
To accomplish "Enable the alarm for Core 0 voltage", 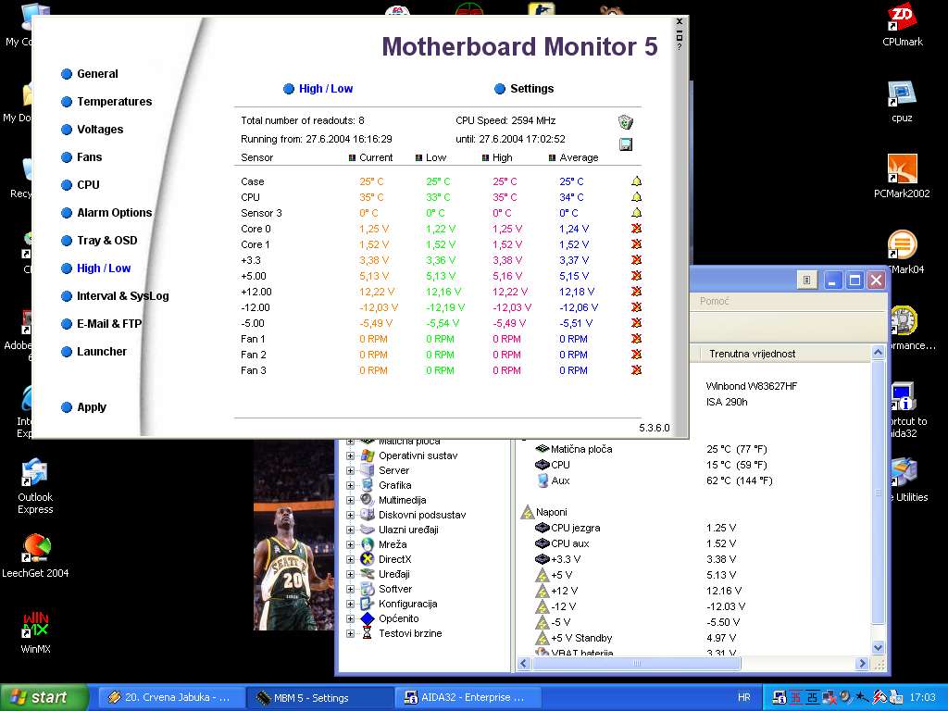I will [x=636, y=229].
